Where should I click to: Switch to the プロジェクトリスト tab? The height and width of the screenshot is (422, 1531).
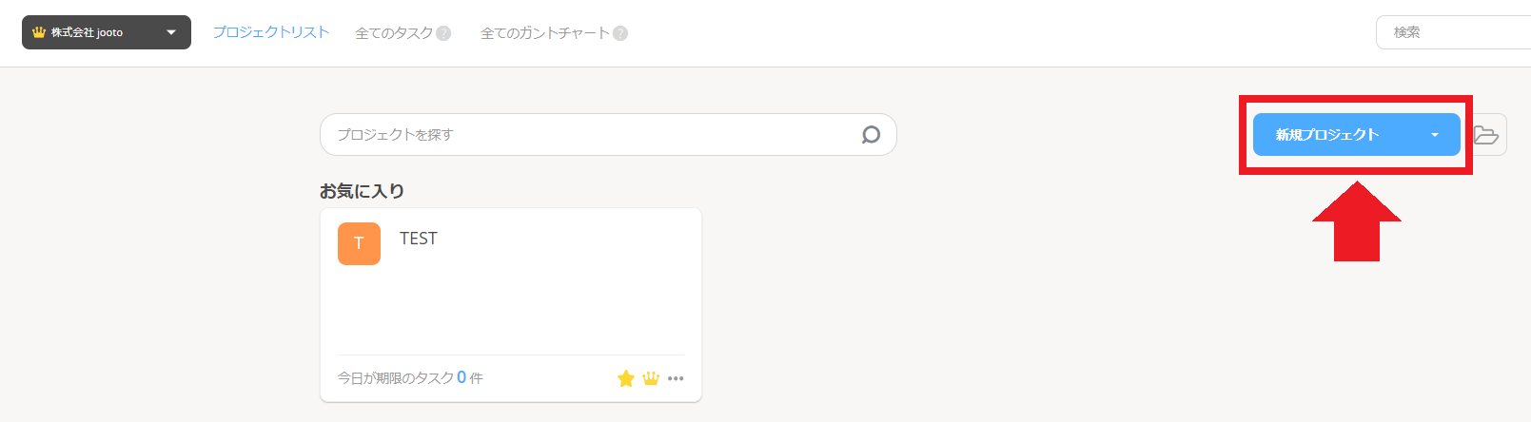coord(270,32)
